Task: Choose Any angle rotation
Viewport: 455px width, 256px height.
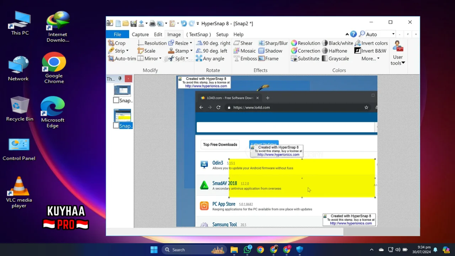Action: pyautogui.click(x=210, y=59)
